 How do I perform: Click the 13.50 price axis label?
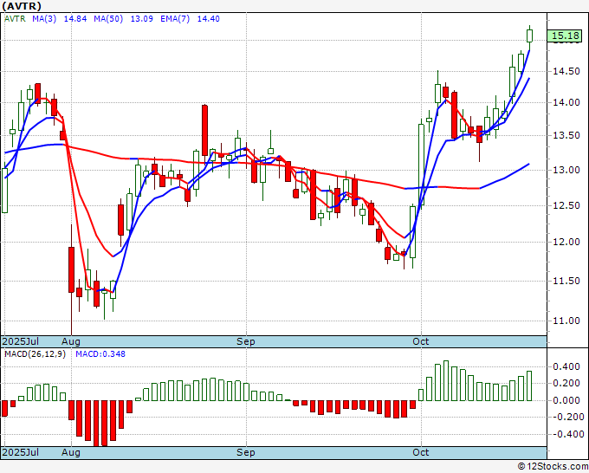click(x=566, y=135)
